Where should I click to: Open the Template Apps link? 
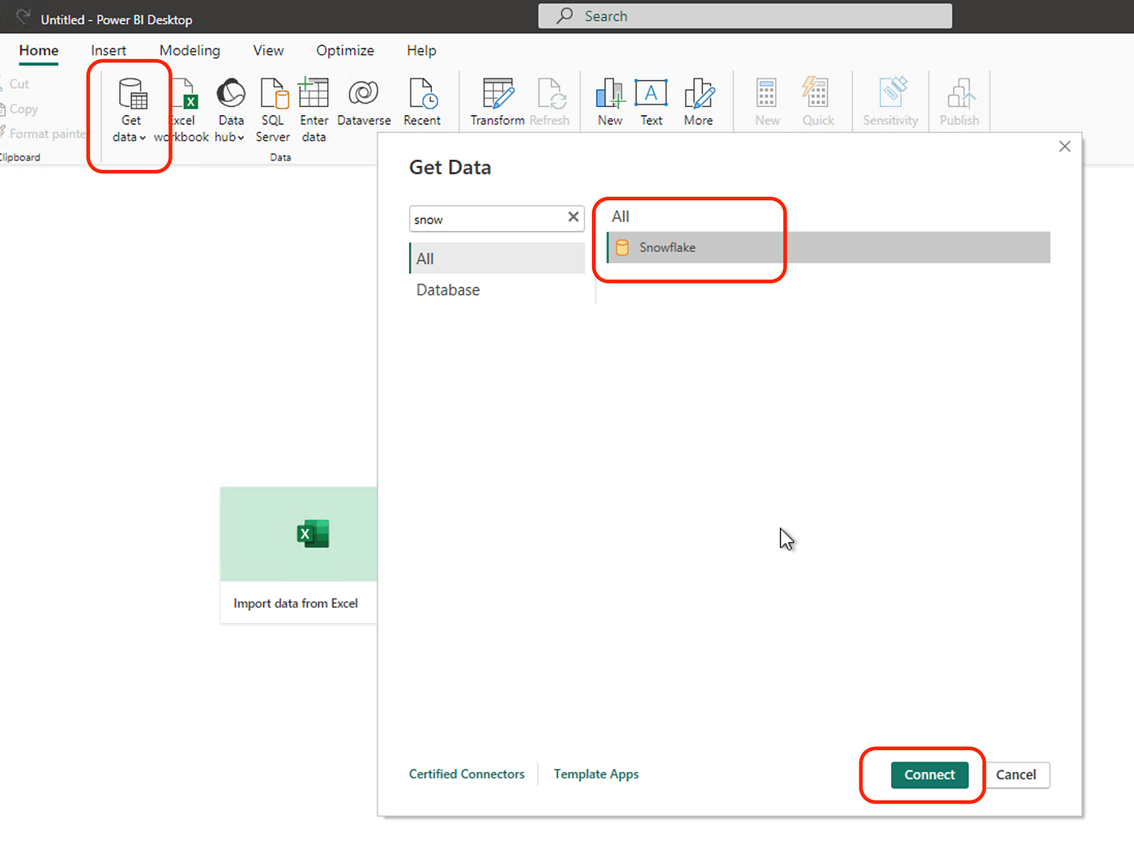click(x=596, y=774)
